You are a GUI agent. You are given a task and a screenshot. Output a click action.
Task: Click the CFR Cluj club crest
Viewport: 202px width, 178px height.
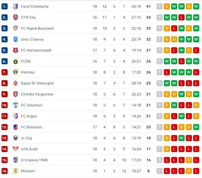tap(16, 17)
